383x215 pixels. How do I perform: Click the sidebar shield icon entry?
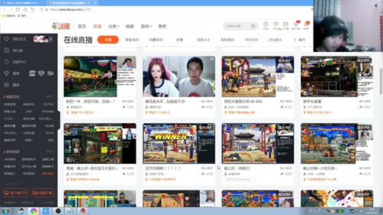pos(6,62)
